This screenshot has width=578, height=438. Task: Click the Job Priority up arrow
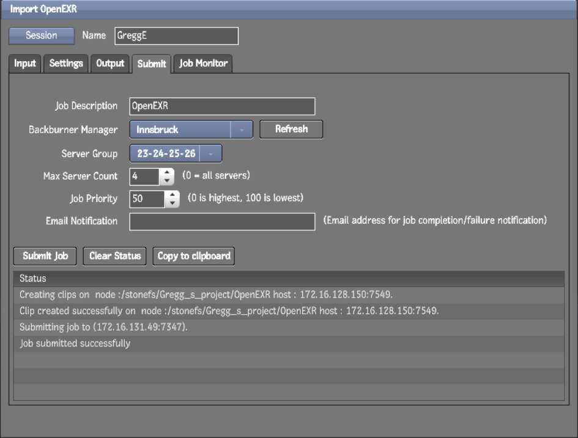(172, 195)
